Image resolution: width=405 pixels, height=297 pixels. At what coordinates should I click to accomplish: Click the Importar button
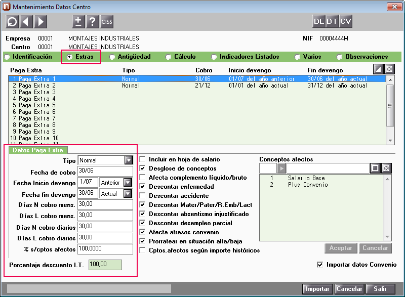[x=317, y=289]
